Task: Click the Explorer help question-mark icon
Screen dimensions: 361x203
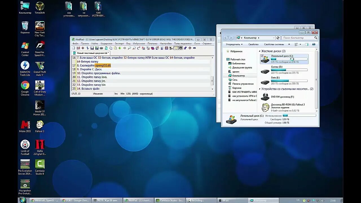Action: tap(314, 44)
